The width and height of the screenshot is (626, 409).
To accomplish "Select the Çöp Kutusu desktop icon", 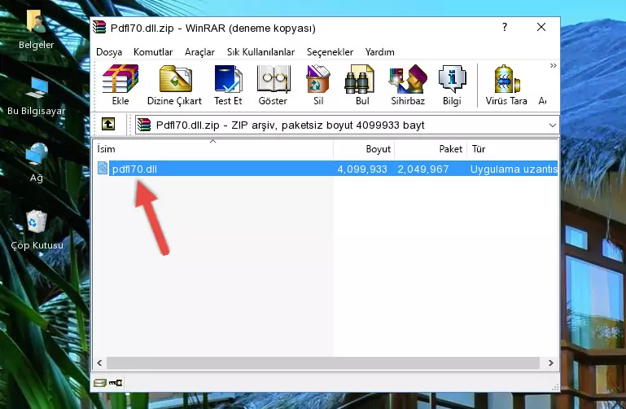I will pyautogui.click(x=37, y=230).
